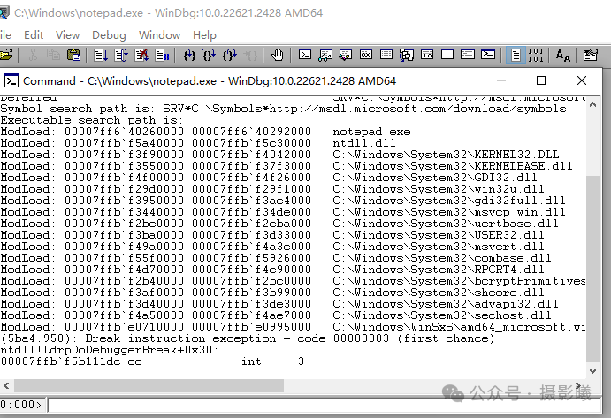Open the Locals window toolbar icon
Image resolution: width=611 pixels, height=418 pixels.
coord(346,55)
